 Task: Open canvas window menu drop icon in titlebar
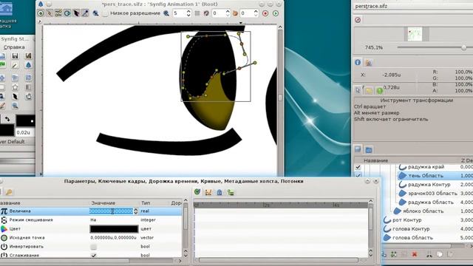41,4
